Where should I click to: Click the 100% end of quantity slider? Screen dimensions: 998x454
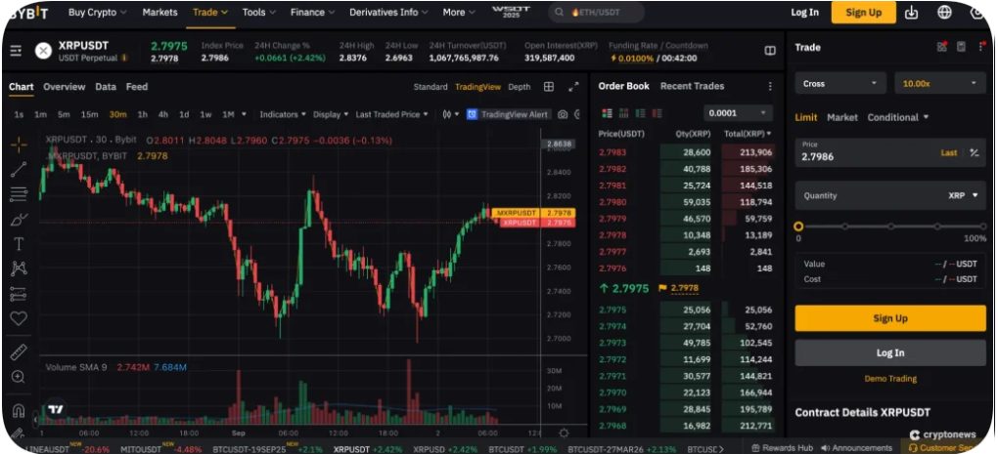tap(982, 227)
